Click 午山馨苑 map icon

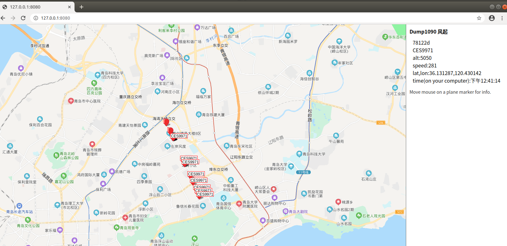tap(336, 136)
